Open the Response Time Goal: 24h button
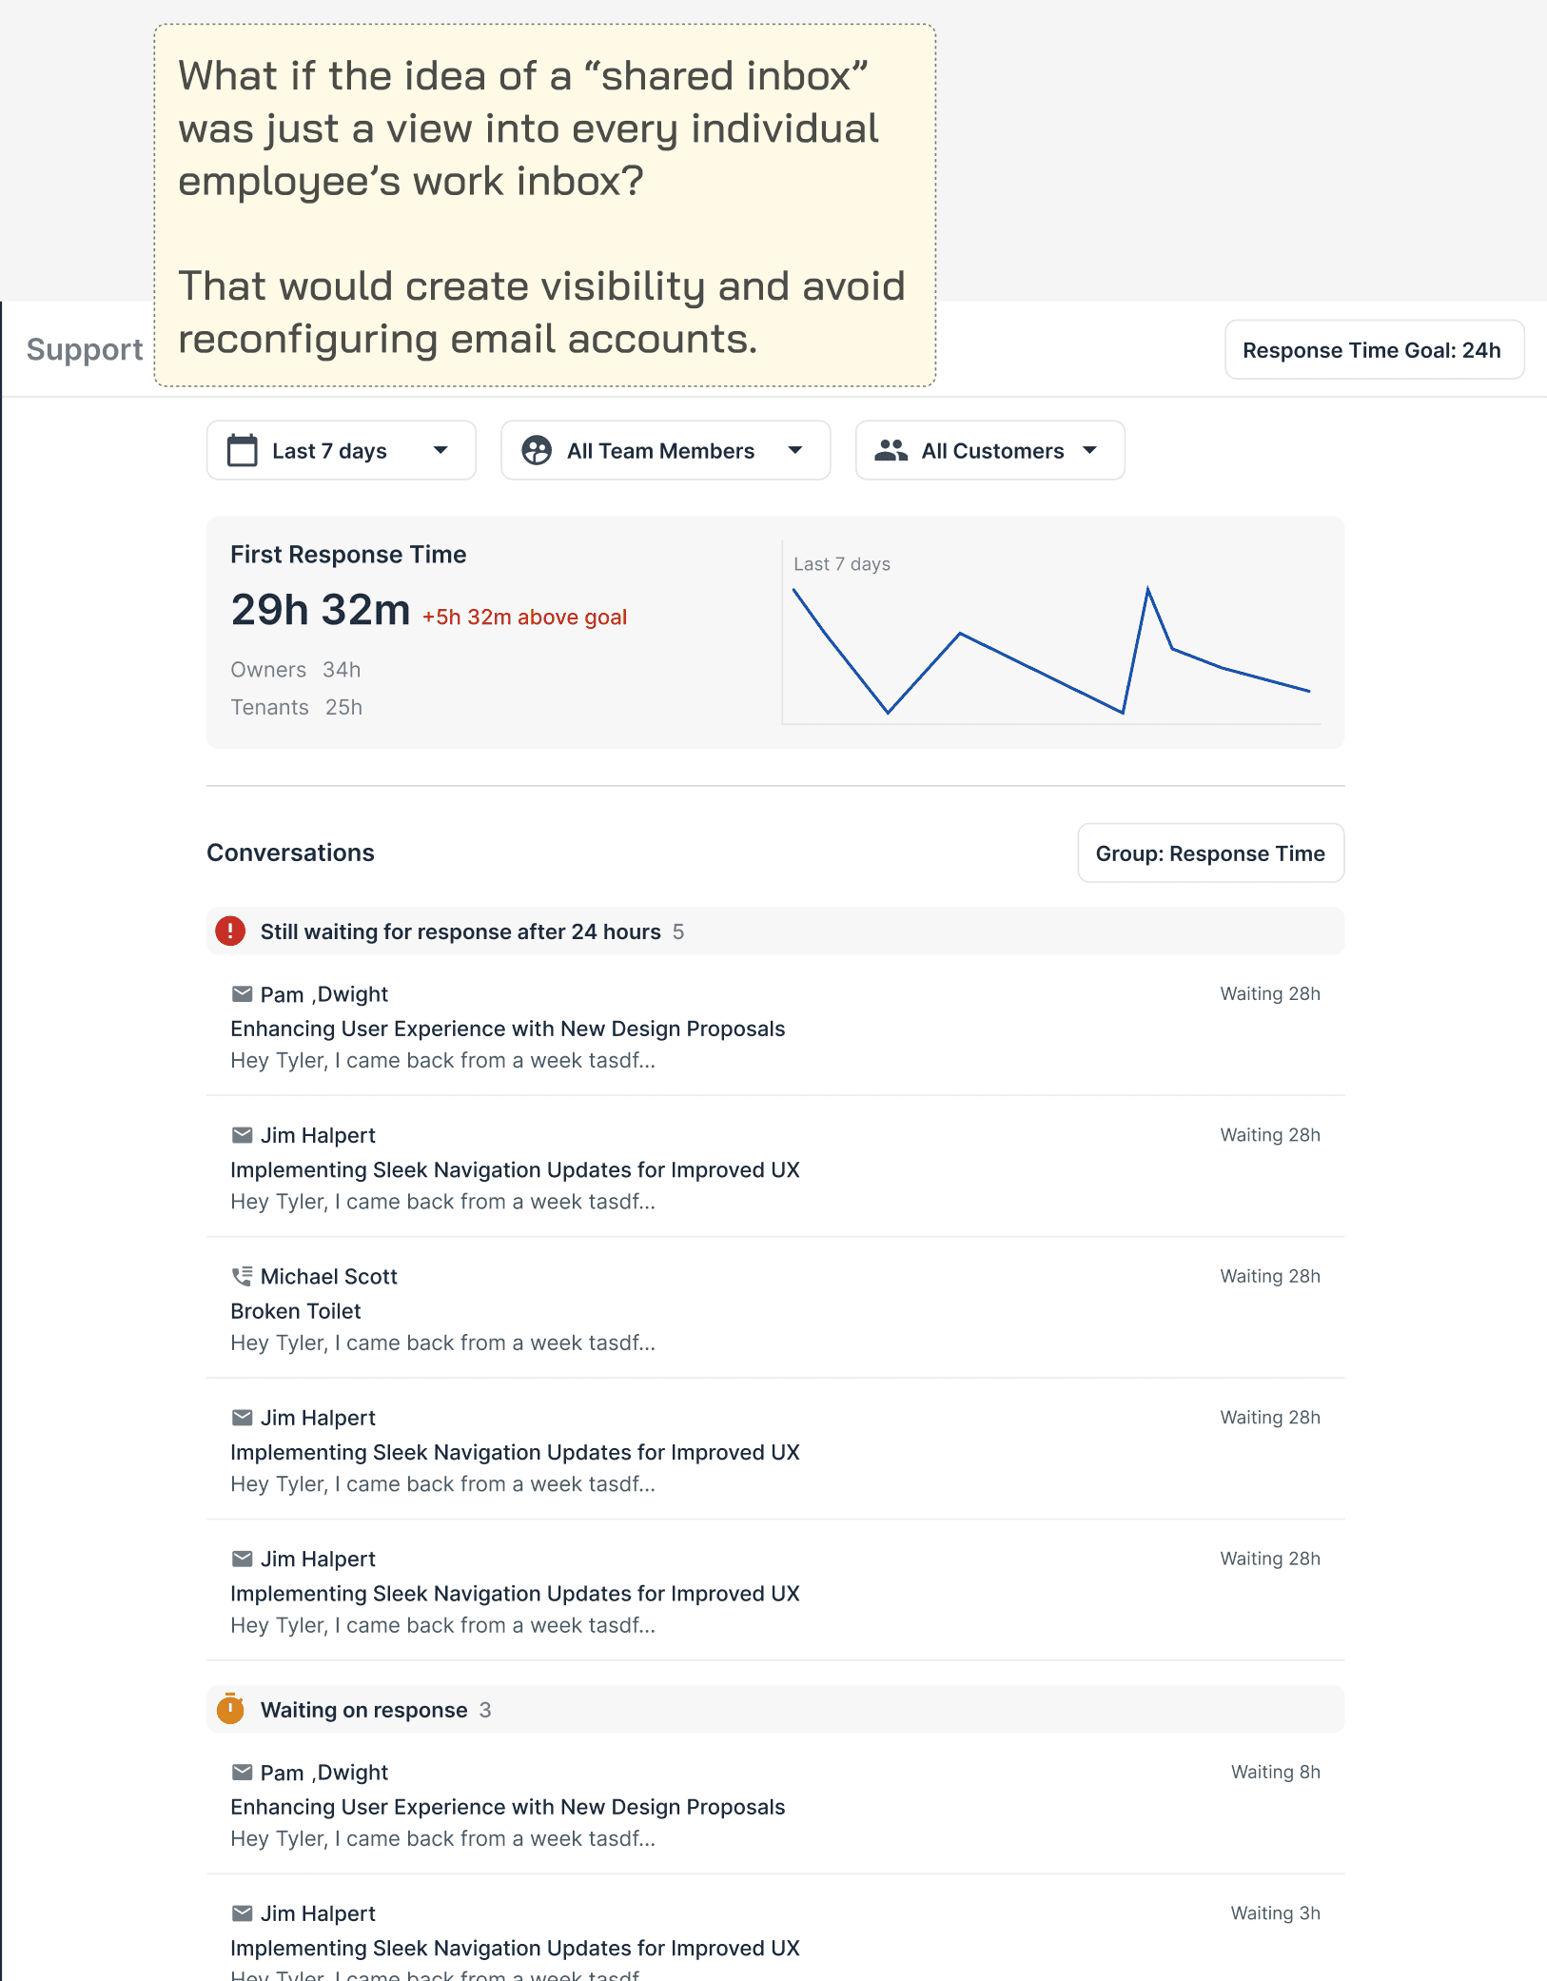 (1375, 349)
